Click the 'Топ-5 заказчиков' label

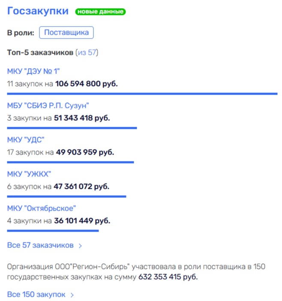40,52
